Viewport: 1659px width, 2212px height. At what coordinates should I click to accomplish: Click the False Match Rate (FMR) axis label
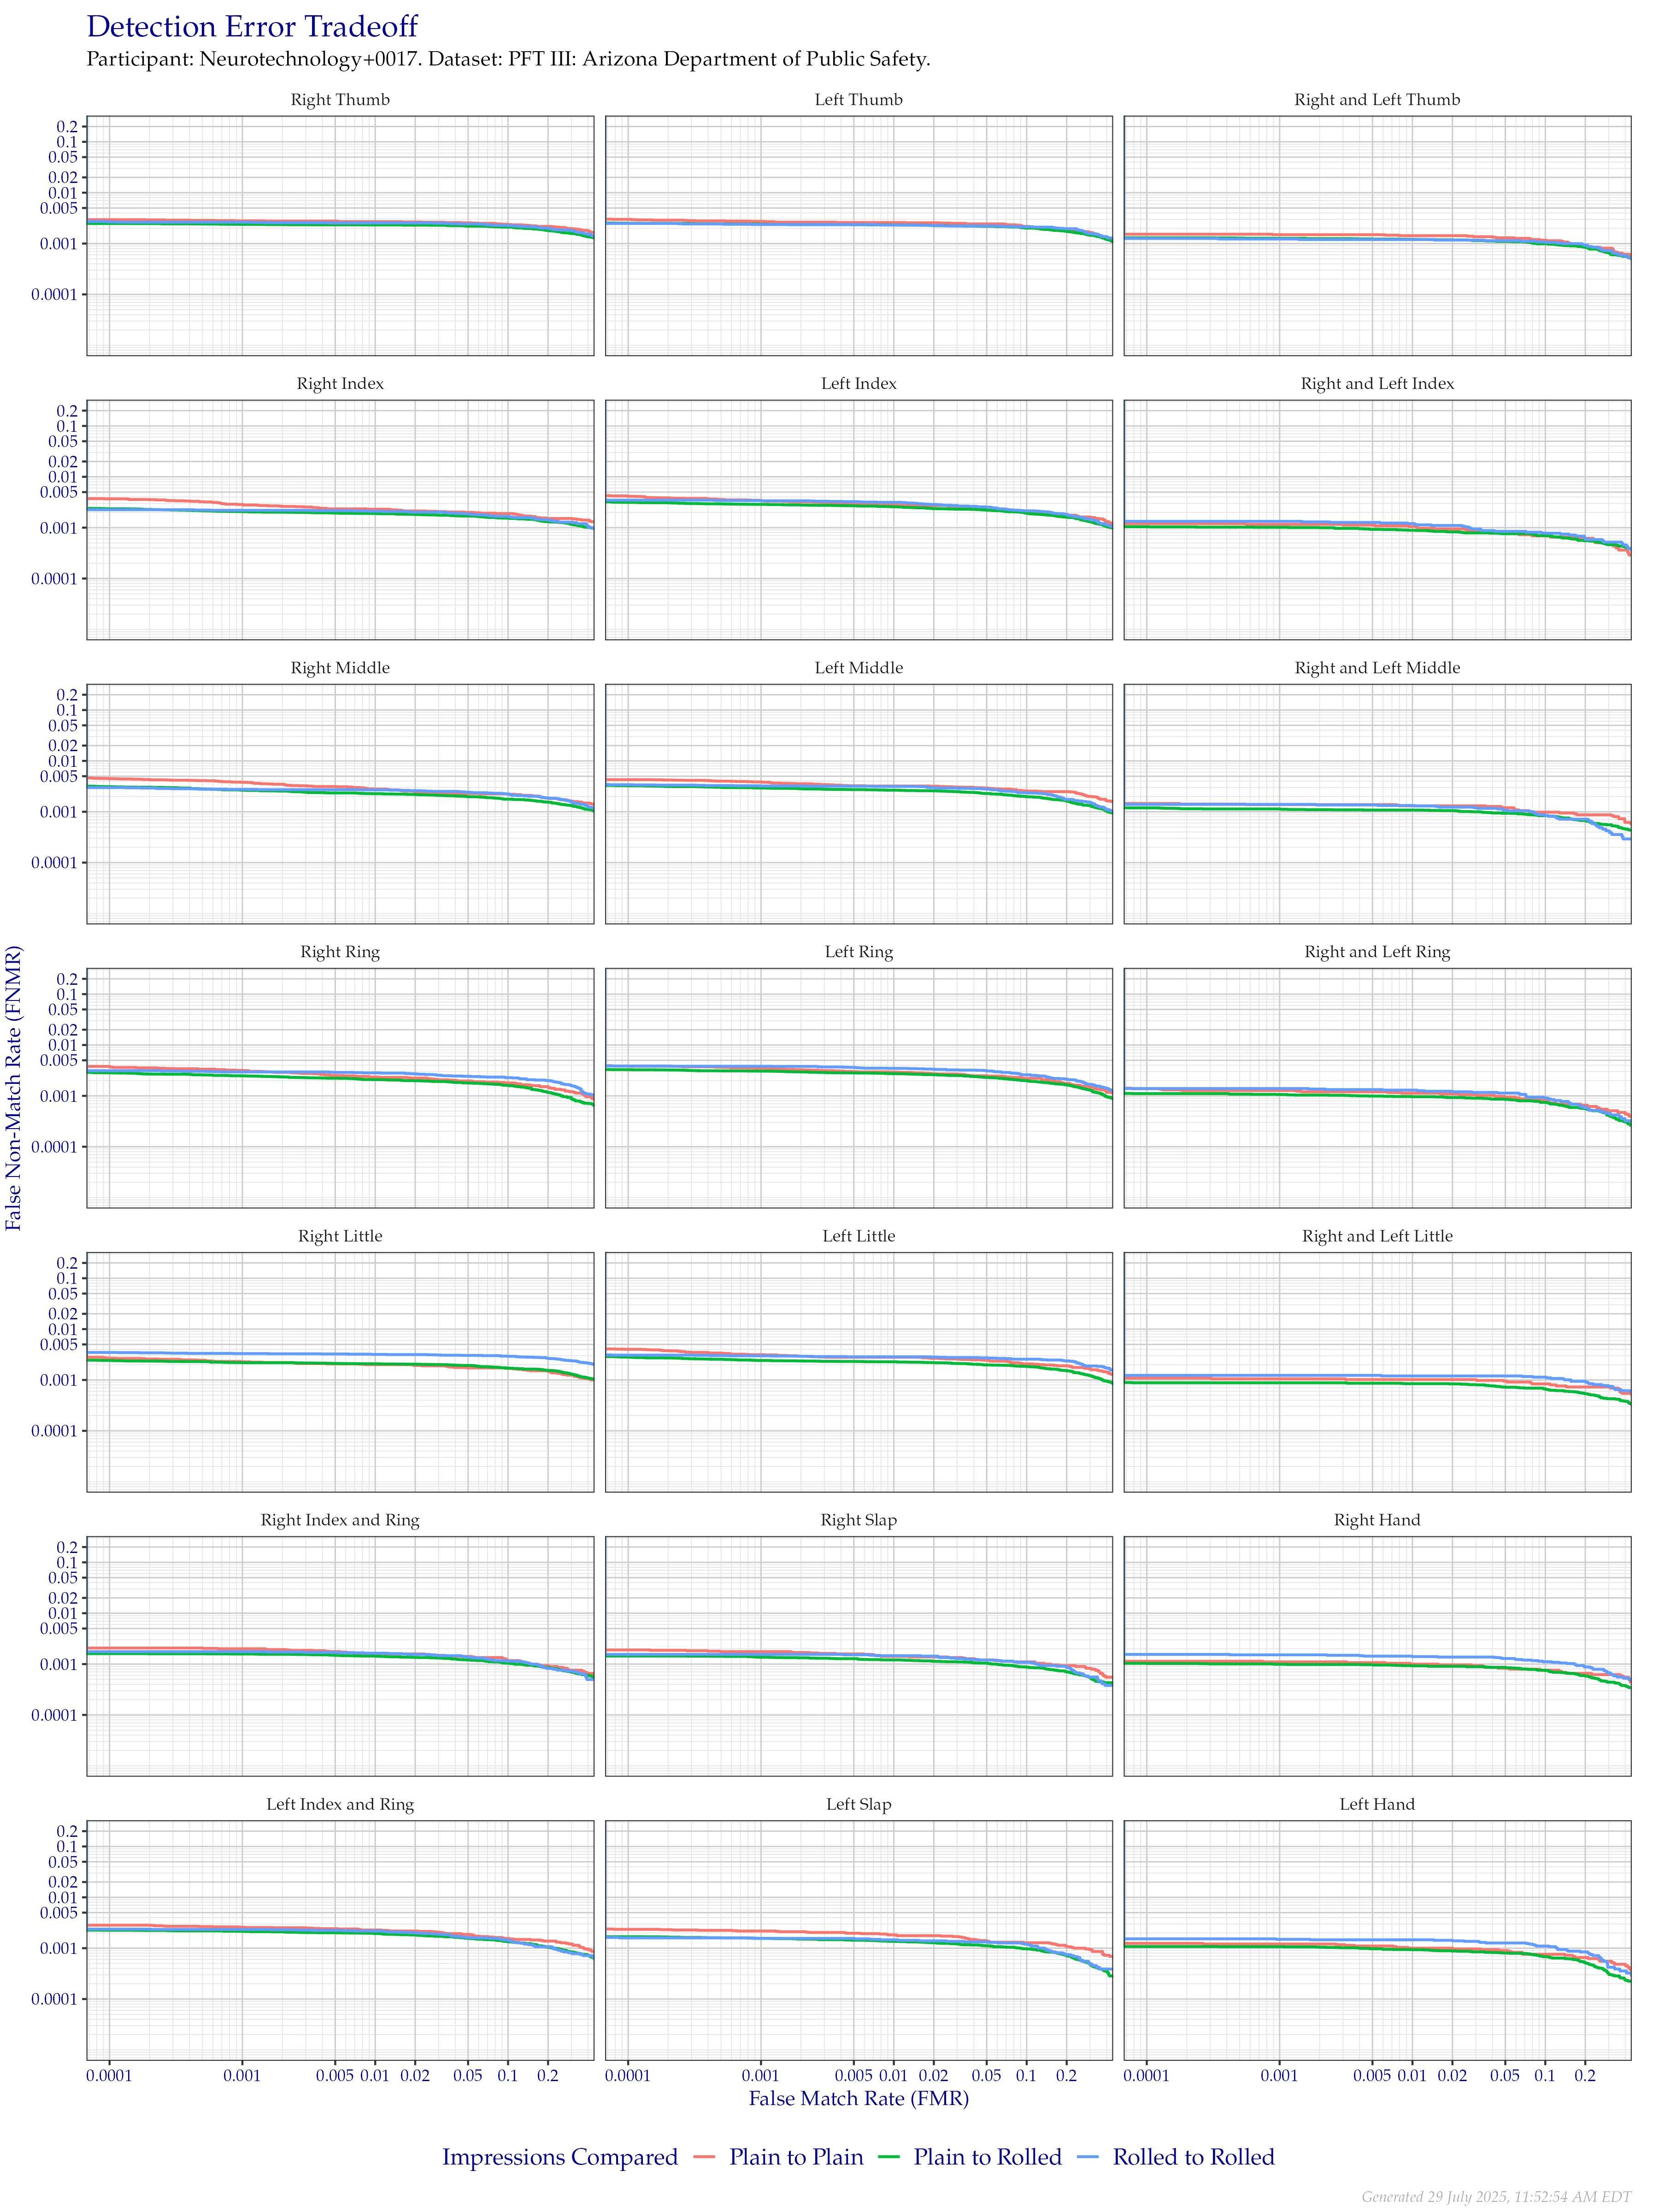859,2098
